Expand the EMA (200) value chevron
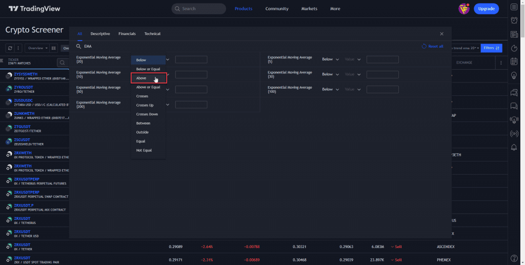The width and height of the screenshot is (525, 265). pyautogui.click(x=168, y=105)
